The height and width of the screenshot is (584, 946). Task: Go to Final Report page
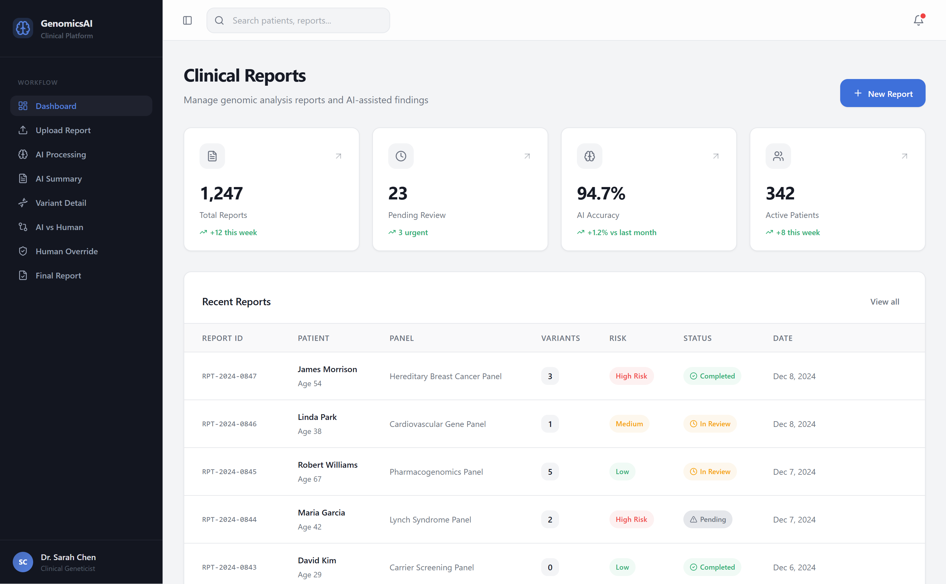tap(81, 275)
